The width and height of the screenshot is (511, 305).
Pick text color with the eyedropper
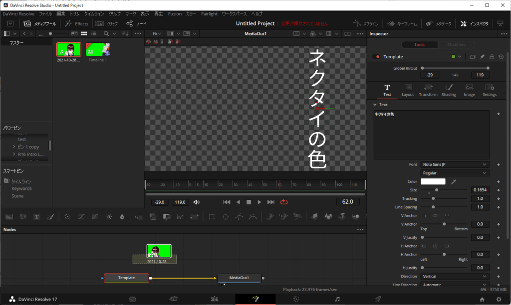(x=453, y=181)
